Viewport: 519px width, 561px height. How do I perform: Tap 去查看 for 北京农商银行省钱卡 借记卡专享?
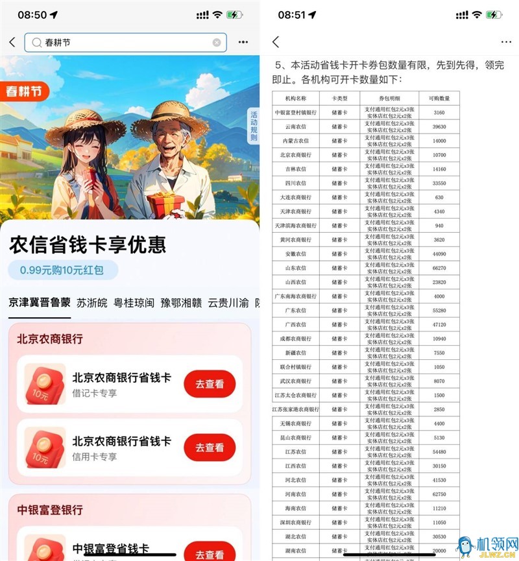click(210, 384)
